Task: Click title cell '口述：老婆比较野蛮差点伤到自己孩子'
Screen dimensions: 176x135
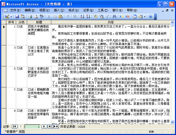Action: tap(39, 77)
